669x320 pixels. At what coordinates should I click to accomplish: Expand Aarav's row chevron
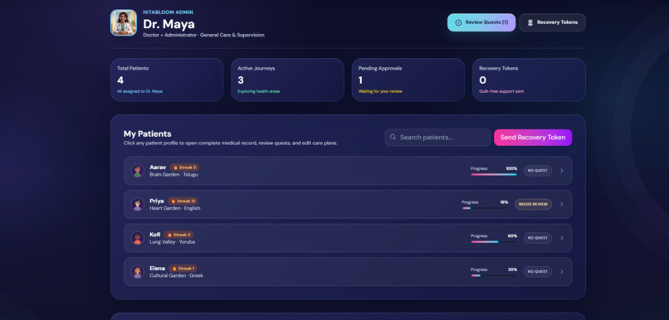561,171
